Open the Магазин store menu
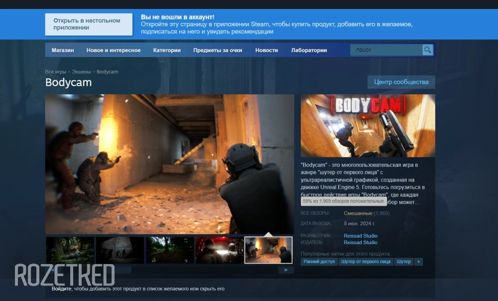498x301 pixels. pyautogui.click(x=63, y=50)
